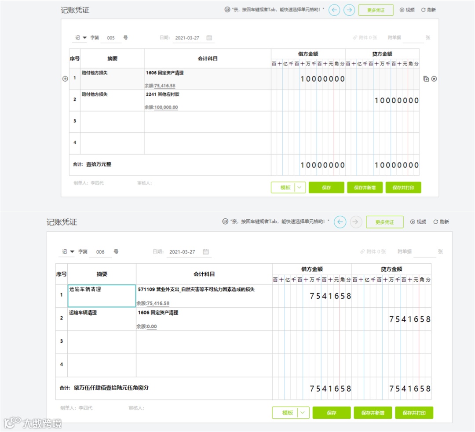Open balance link 0.00 in voucher 006
This screenshot has width=475, height=432.
click(152, 327)
